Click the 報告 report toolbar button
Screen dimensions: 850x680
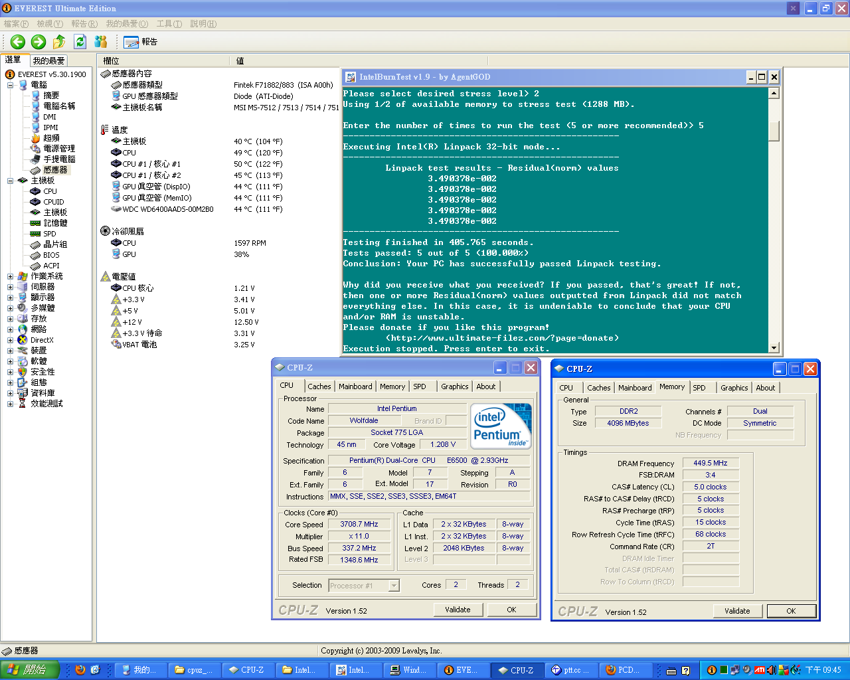pos(141,42)
